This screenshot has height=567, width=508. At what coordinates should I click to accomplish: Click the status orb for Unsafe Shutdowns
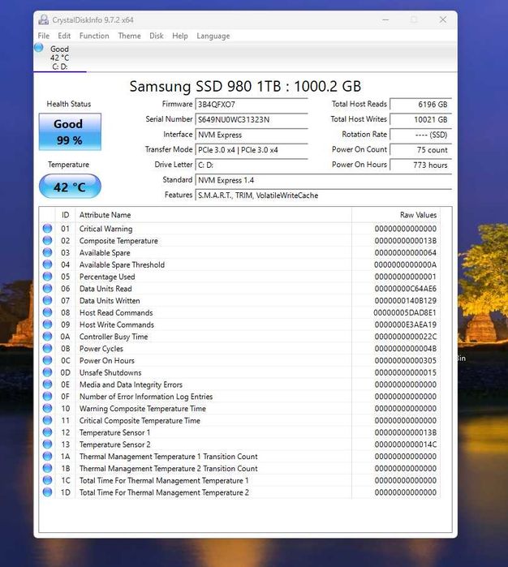(x=47, y=372)
